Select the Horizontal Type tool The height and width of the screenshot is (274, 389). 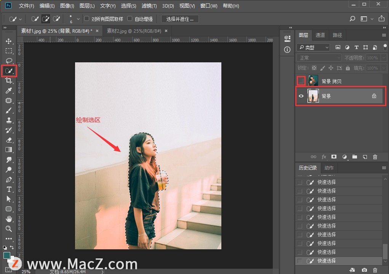coord(9,189)
